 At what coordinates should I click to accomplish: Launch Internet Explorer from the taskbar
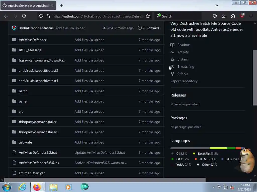22,187
